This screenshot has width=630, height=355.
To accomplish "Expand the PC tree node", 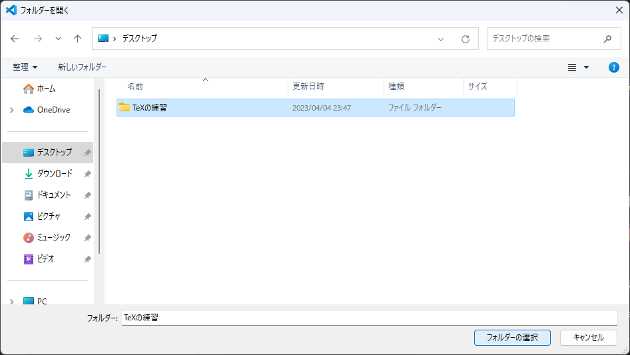I will pyautogui.click(x=11, y=301).
